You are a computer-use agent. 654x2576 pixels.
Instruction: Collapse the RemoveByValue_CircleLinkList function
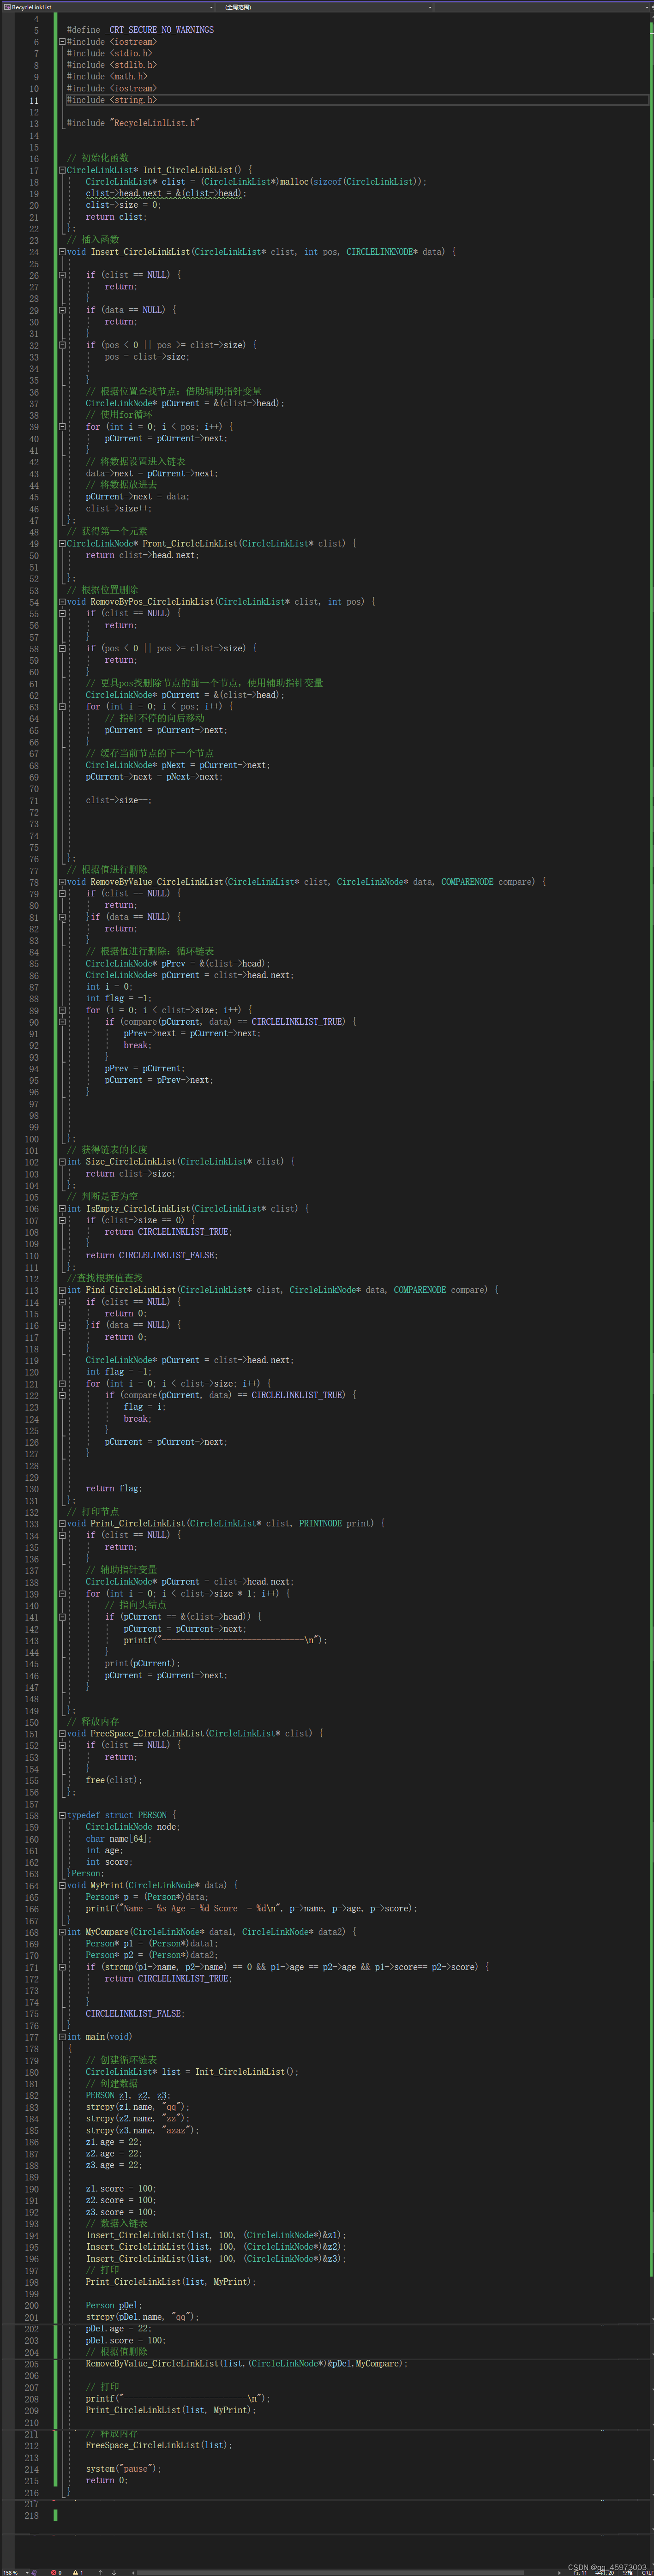62,882
